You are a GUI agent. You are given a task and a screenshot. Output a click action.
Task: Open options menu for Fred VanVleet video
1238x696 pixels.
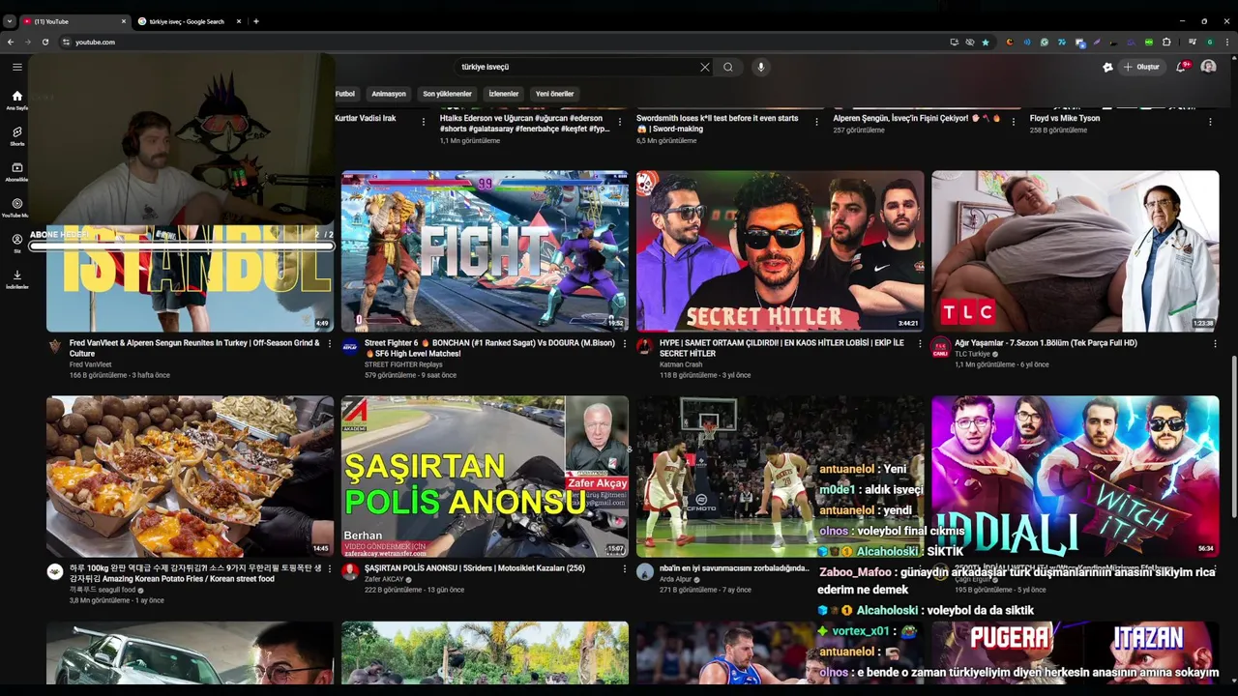[x=330, y=343]
